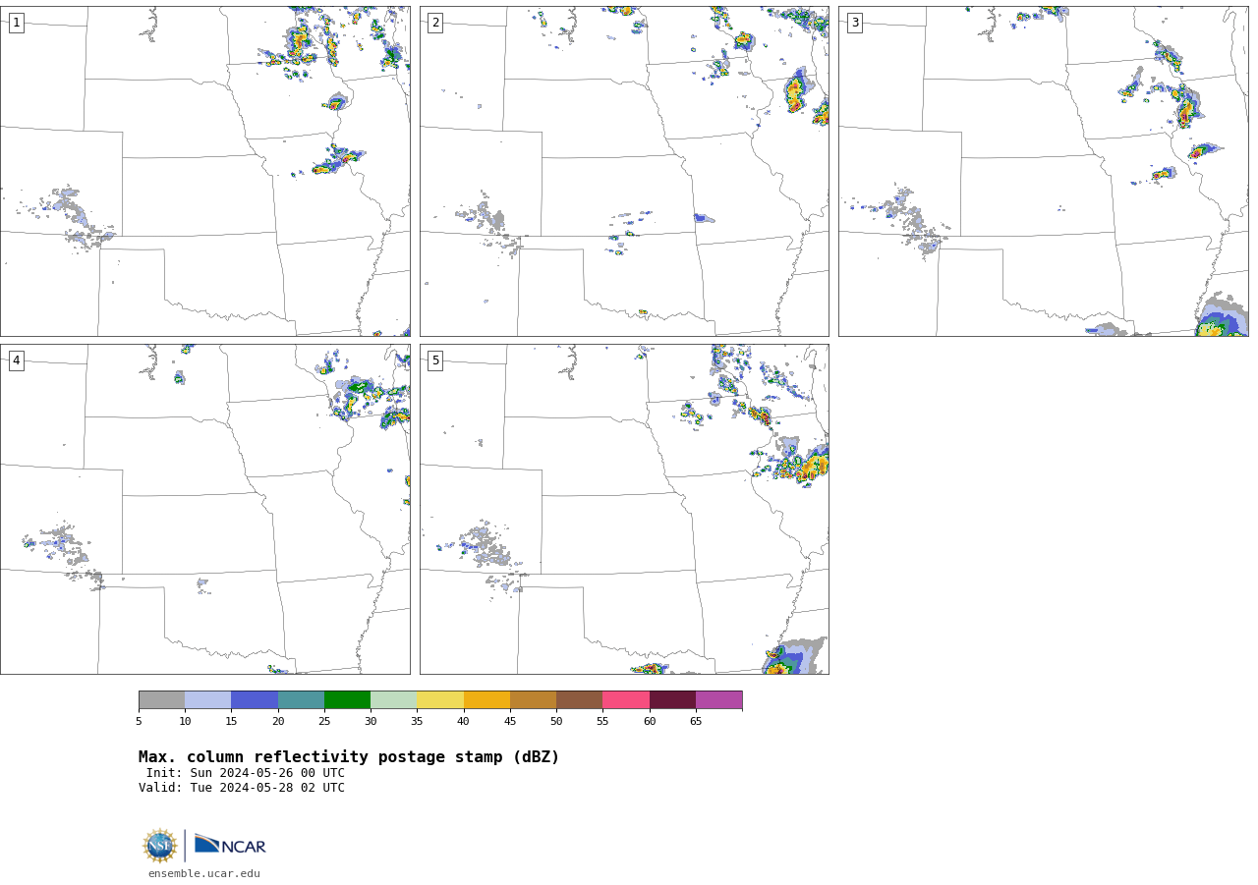
Task: Click the colorbar tick label 5
Action: 139,722
